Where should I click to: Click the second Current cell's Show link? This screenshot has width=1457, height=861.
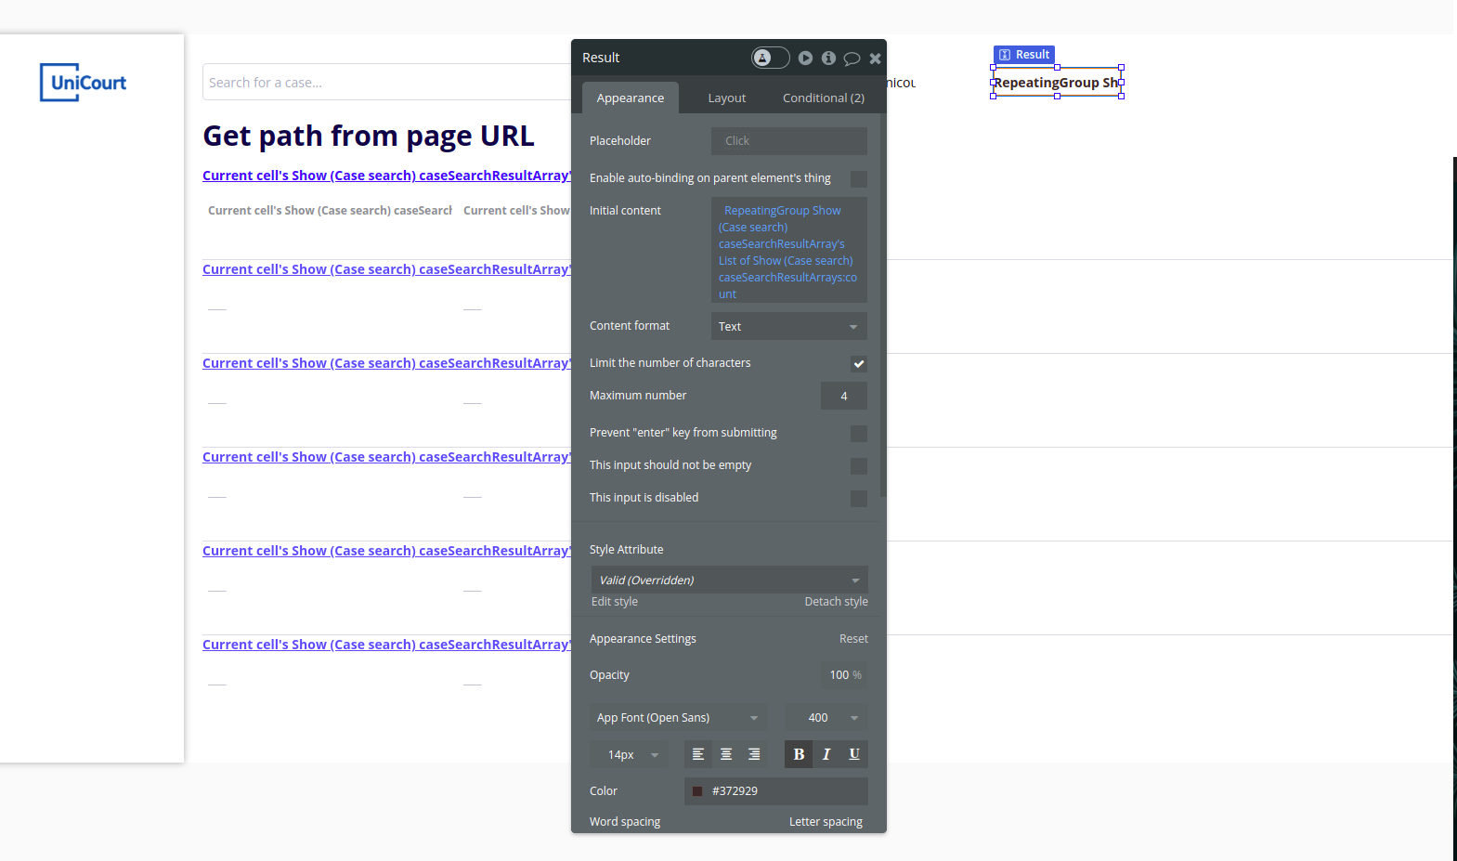click(386, 269)
